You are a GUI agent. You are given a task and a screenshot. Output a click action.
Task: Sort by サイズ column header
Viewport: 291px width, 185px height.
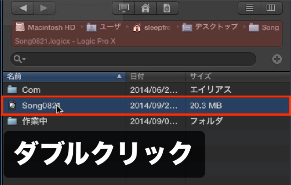[237, 76]
